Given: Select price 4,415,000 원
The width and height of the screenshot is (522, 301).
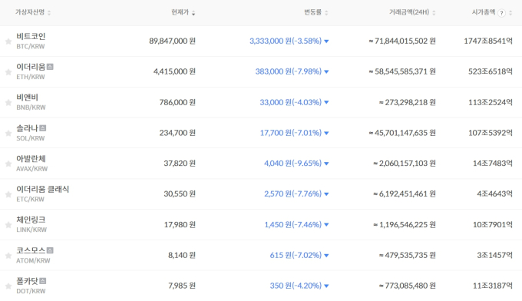Looking at the screenshot, I should (174, 71).
